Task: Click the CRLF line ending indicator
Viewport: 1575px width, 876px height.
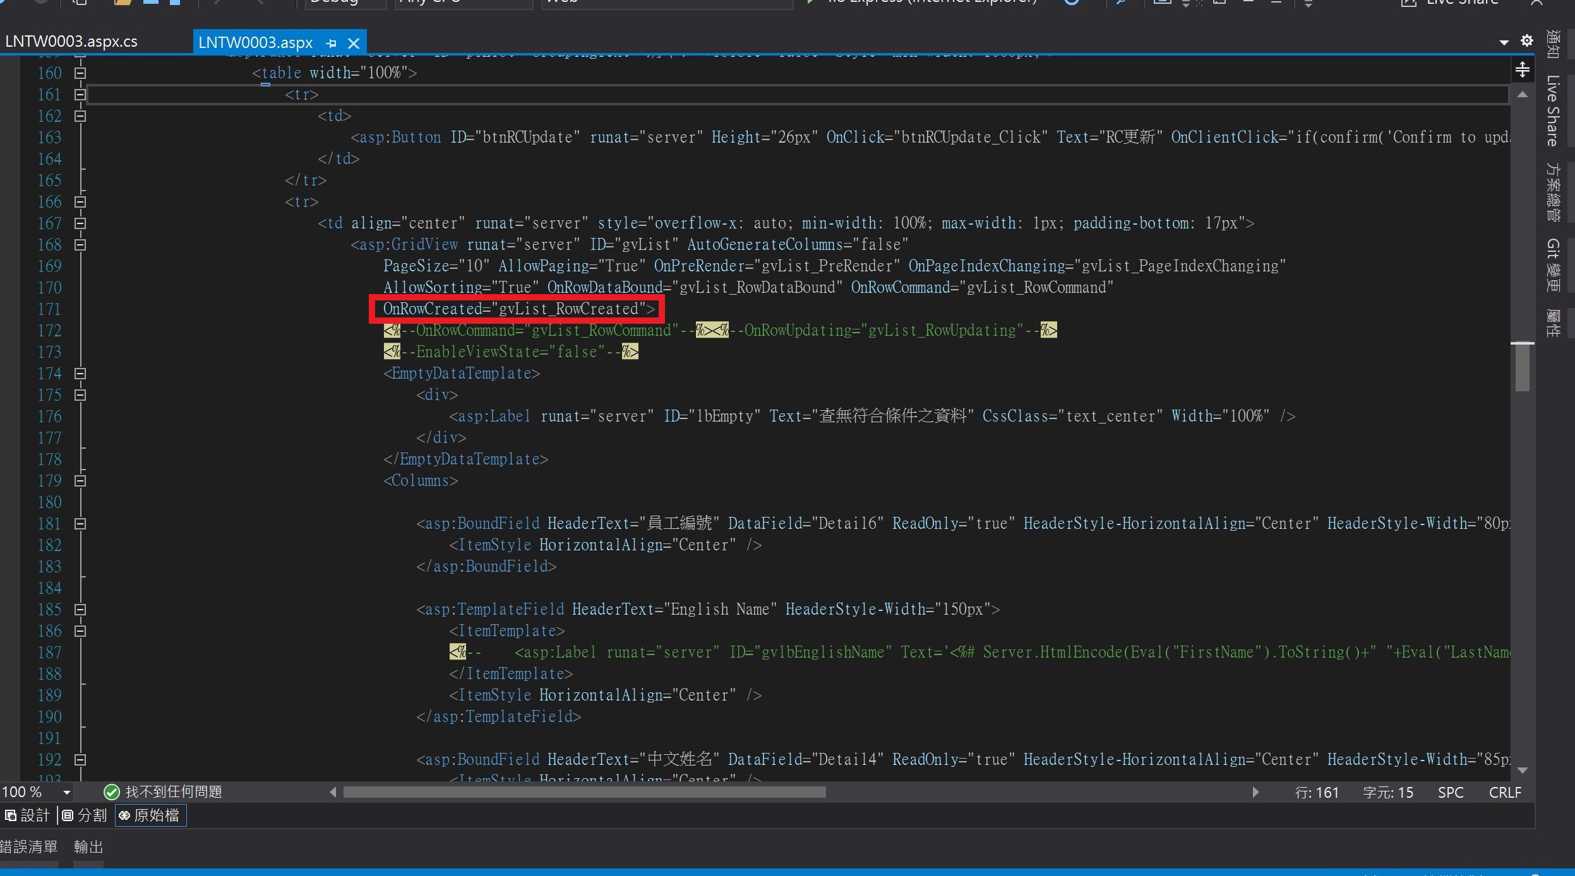Action: 1505,793
